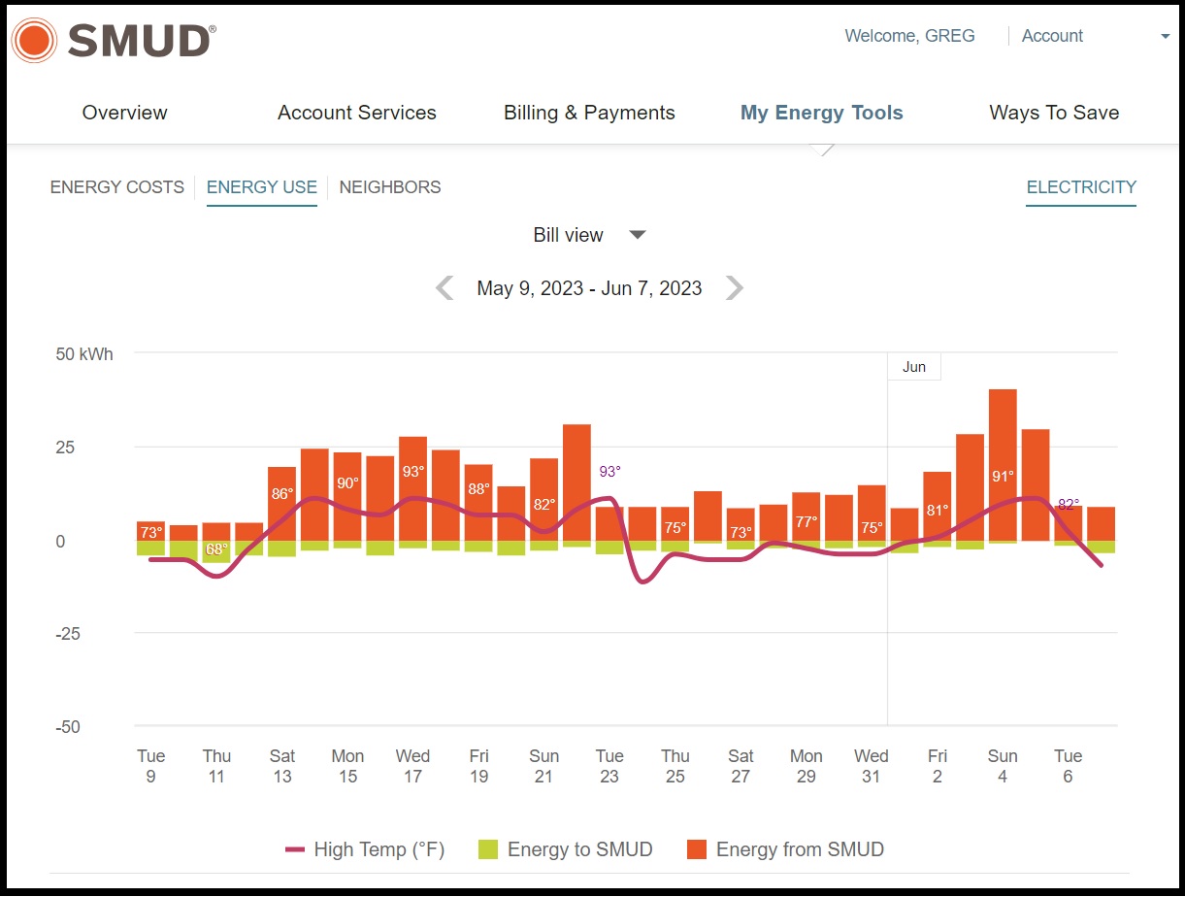Select My Energy Tools menu
Image resolution: width=1185 pixels, height=897 pixels.
tap(821, 113)
